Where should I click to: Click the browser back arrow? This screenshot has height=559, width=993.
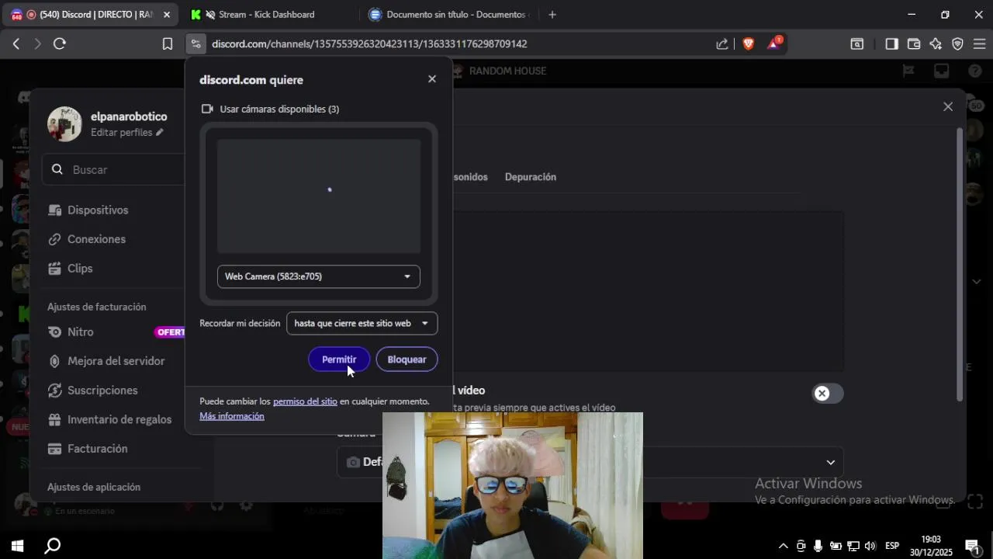click(x=16, y=44)
